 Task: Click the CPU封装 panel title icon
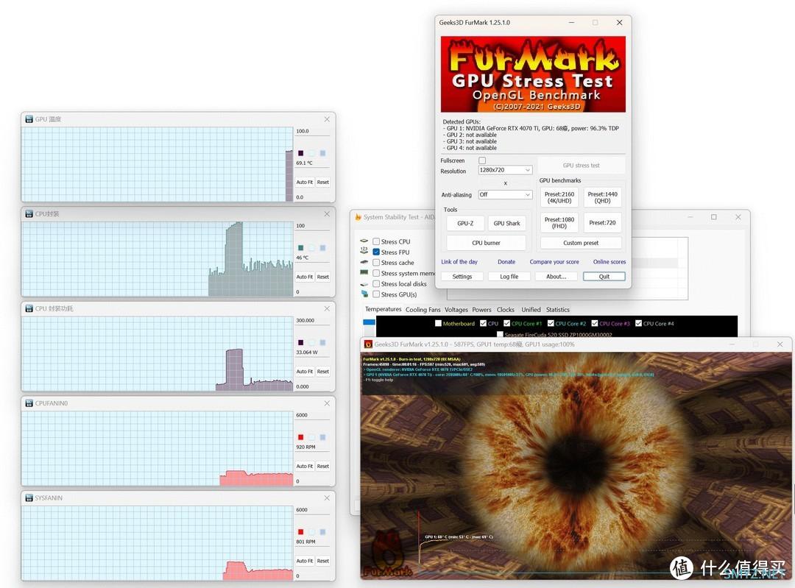(x=29, y=214)
